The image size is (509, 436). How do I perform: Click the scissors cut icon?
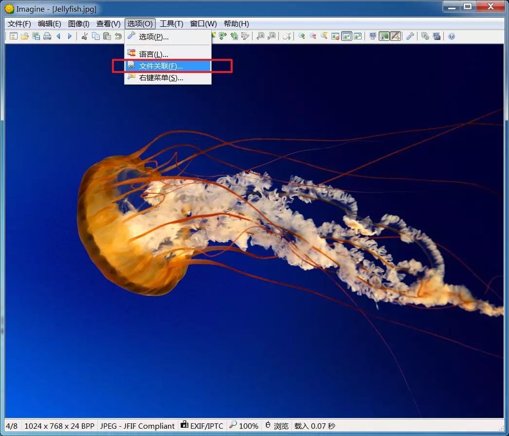84,36
